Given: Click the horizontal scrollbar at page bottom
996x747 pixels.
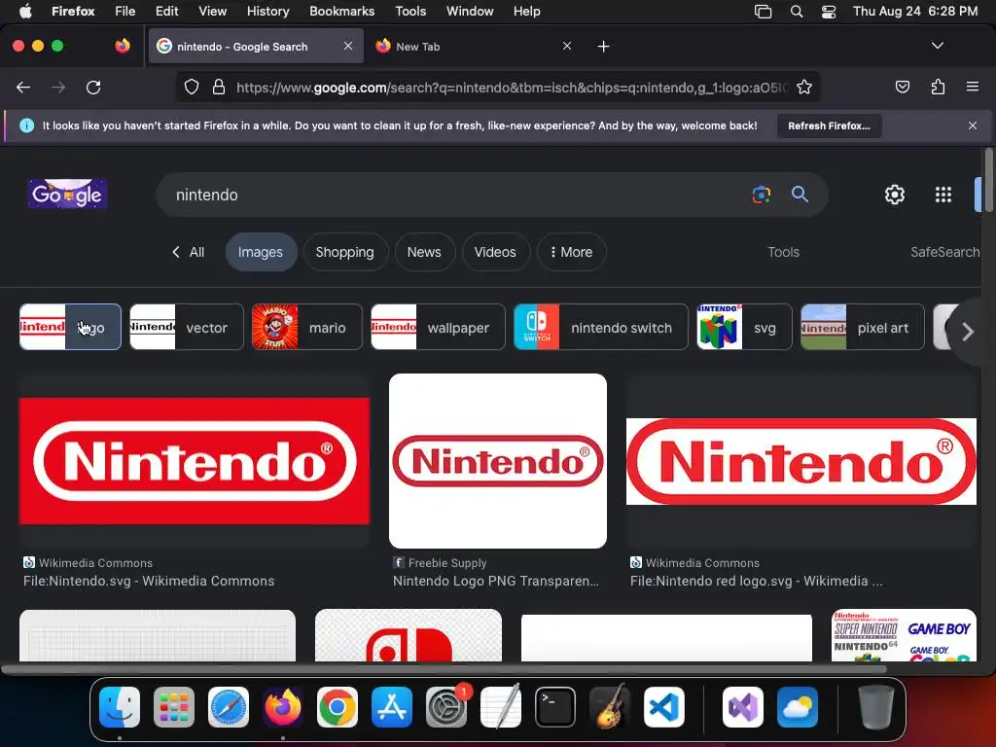Looking at the screenshot, I should (x=444, y=669).
